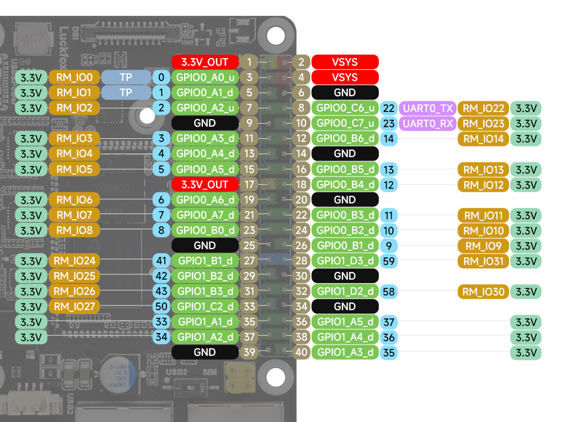
Task: Click the GPIO0_C6_u pin label
Action: point(345,108)
